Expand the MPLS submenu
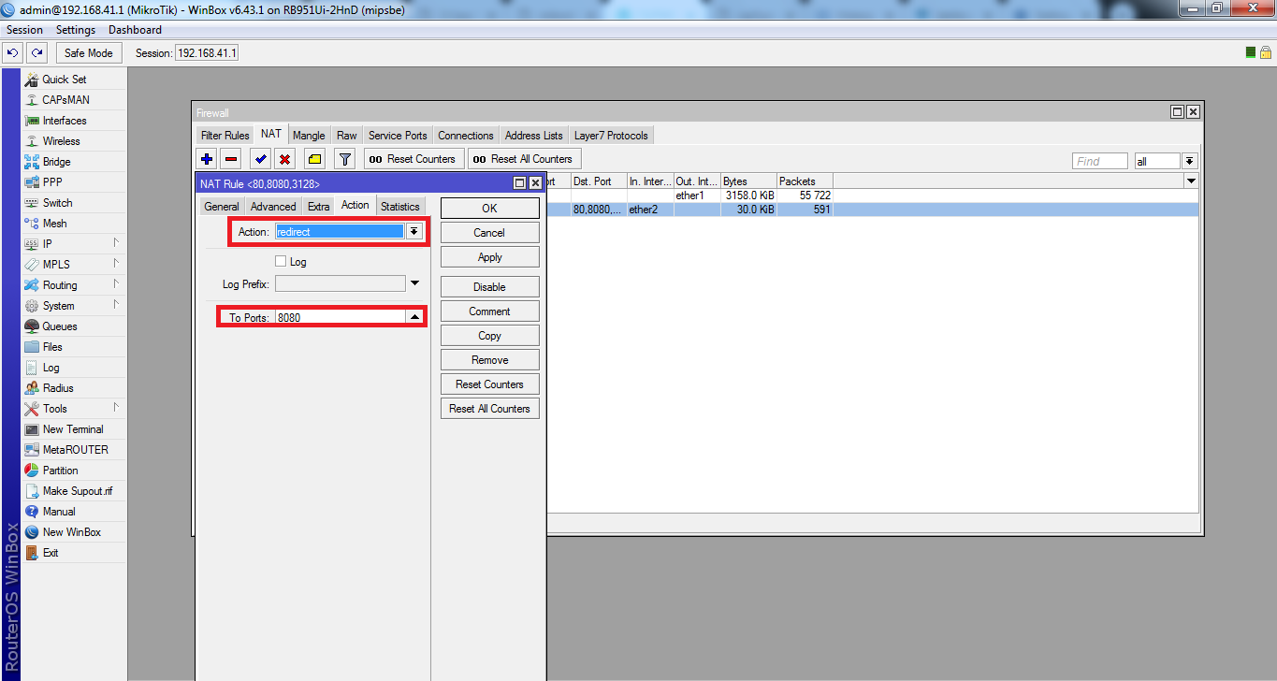The image size is (1277, 681). click(x=117, y=264)
